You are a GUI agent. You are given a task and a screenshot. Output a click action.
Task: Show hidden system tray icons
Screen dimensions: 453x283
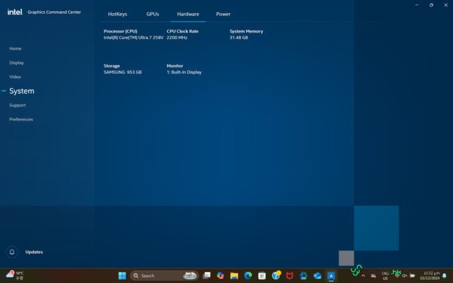click(363, 276)
